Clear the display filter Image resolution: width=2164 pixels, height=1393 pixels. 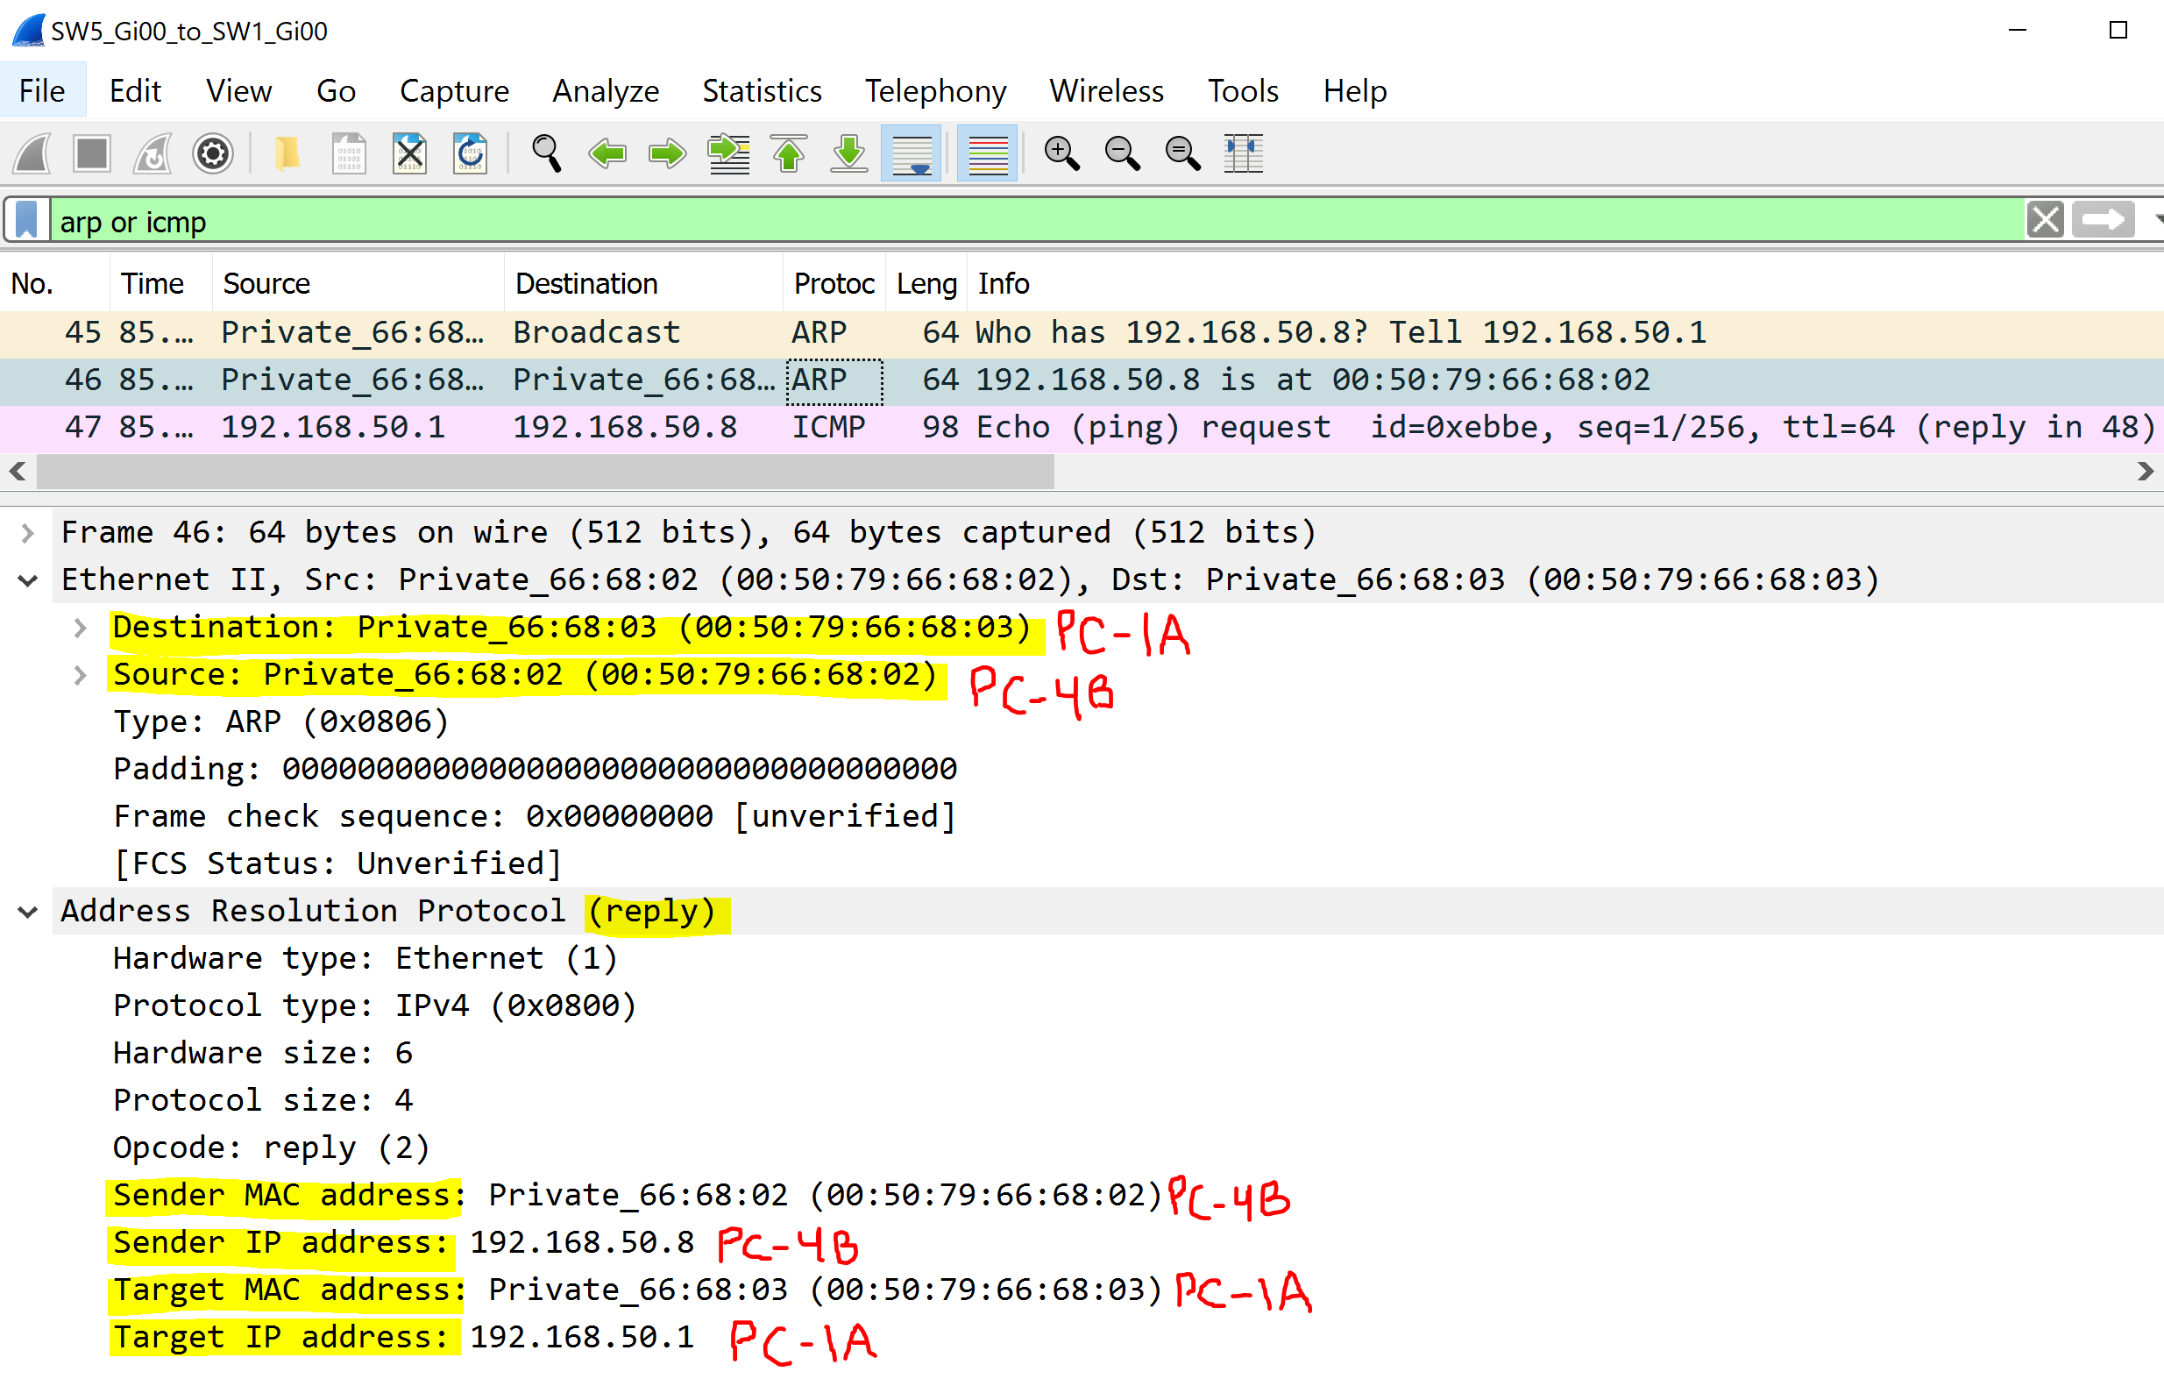(x=2045, y=220)
